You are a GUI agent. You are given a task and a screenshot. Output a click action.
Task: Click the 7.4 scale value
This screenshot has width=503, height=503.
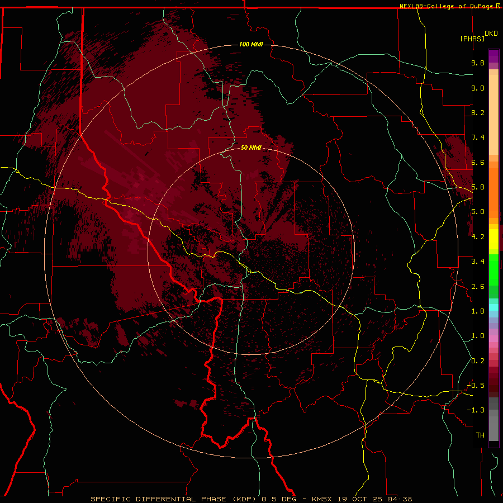coord(478,137)
